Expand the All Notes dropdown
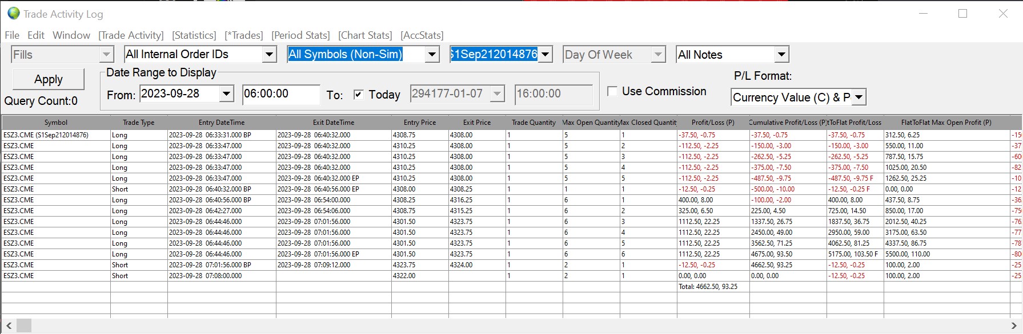The height and width of the screenshot is (334, 1023). click(x=782, y=55)
